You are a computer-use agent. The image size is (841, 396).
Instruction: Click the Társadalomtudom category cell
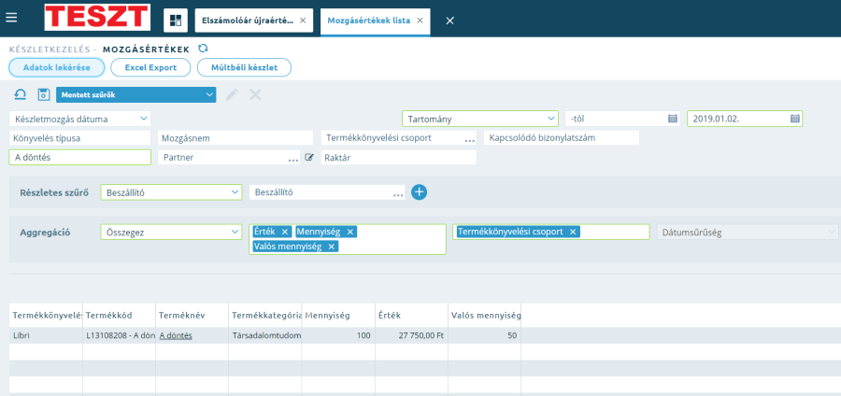tap(265, 335)
